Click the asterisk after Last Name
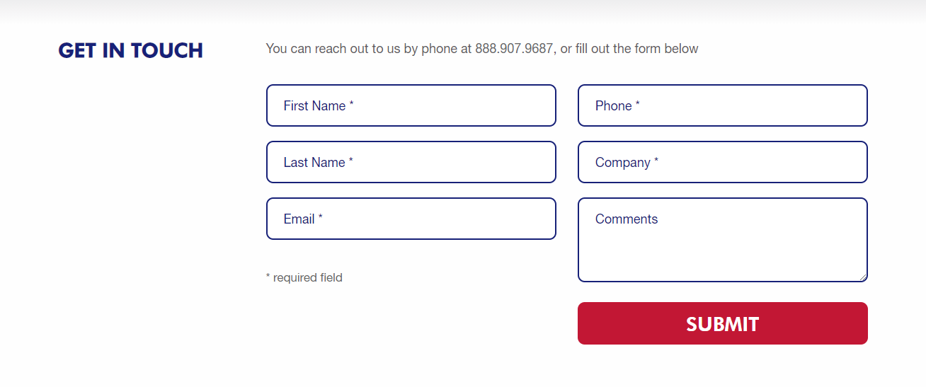Screen dimensions: 926x387 (351, 161)
